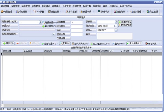Expand the 进货人 dropdown arrow
This screenshot has width=164, height=112.
116,30
